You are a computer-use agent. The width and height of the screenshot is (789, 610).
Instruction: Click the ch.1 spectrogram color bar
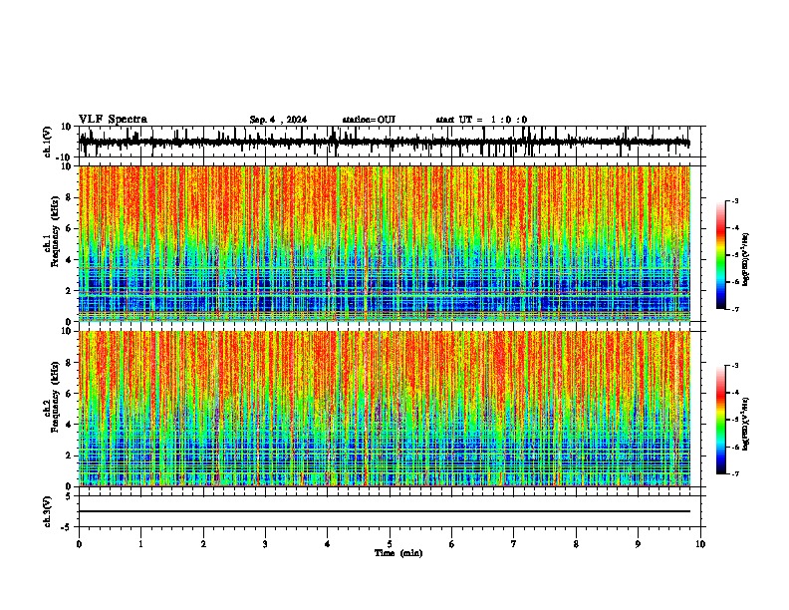(721, 255)
